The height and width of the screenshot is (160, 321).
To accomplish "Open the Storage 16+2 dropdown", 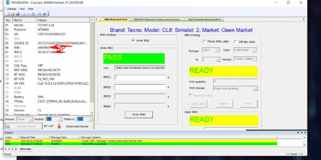I will 211,50.
